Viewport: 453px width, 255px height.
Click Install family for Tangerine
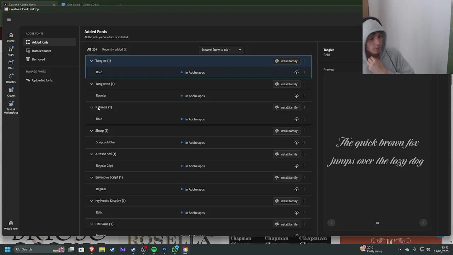[x=286, y=84]
